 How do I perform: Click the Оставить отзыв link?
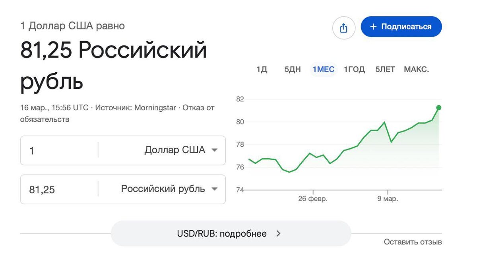coord(413,242)
